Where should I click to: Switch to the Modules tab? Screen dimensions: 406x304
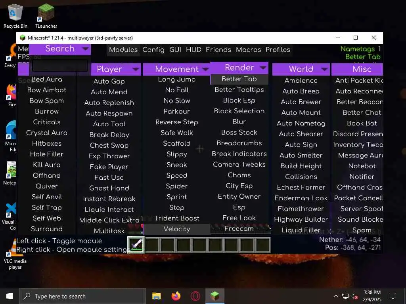123,49
